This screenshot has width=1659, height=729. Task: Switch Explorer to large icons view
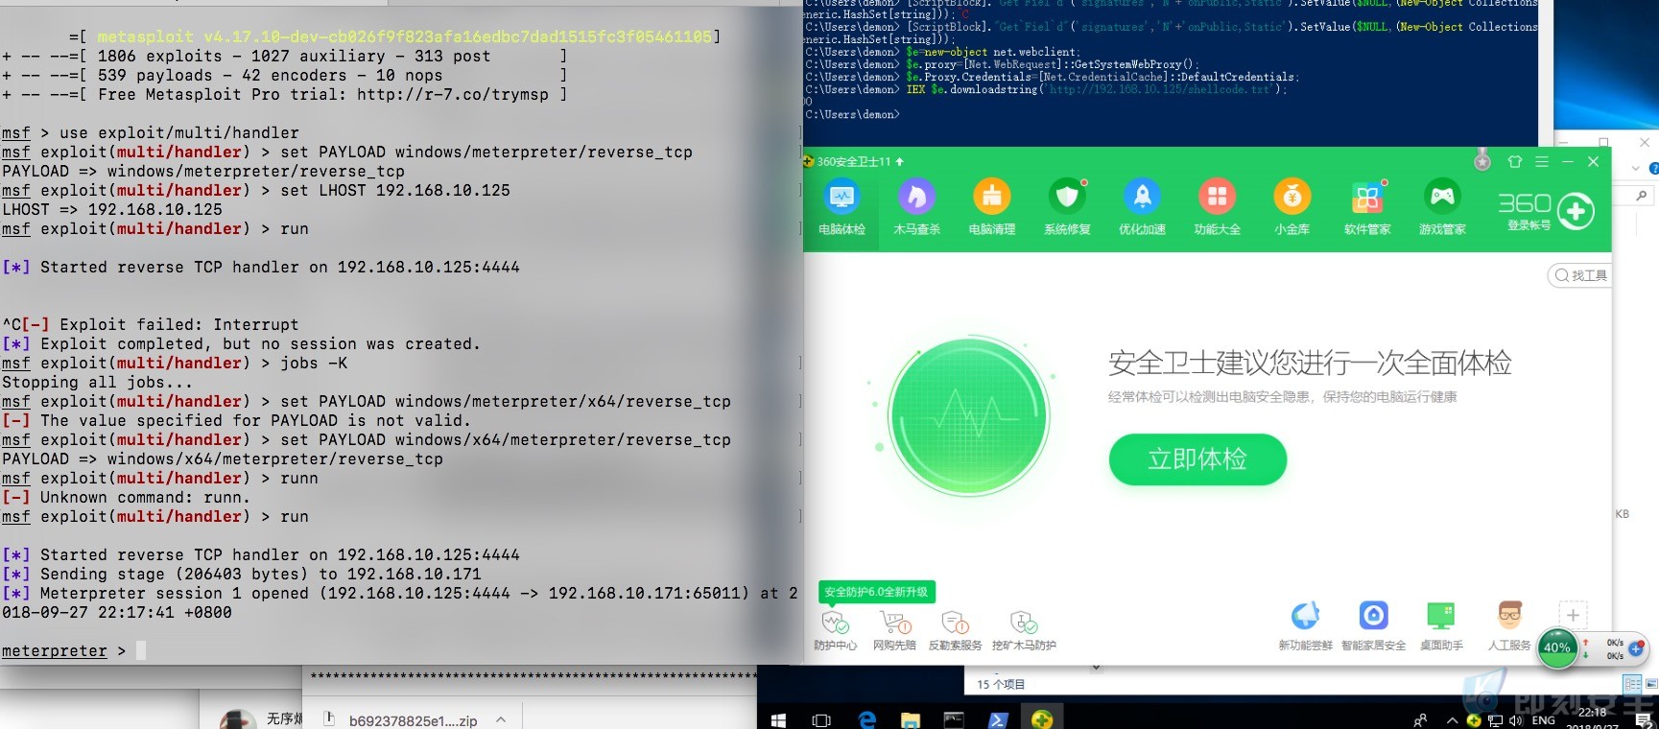(1651, 684)
